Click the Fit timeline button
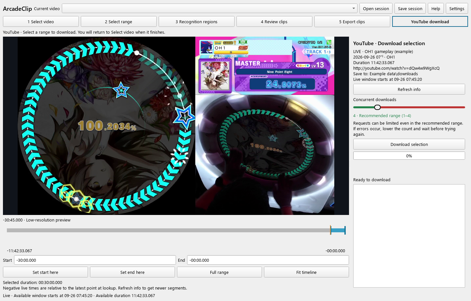Screen dimensions: 471x301 point(306,272)
